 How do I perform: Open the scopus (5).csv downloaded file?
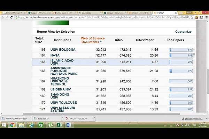[47, 118]
